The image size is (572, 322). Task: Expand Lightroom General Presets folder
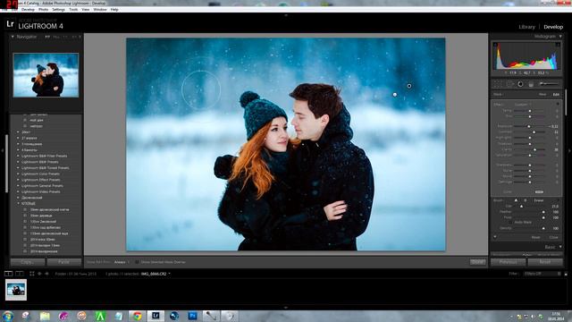tap(18, 186)
